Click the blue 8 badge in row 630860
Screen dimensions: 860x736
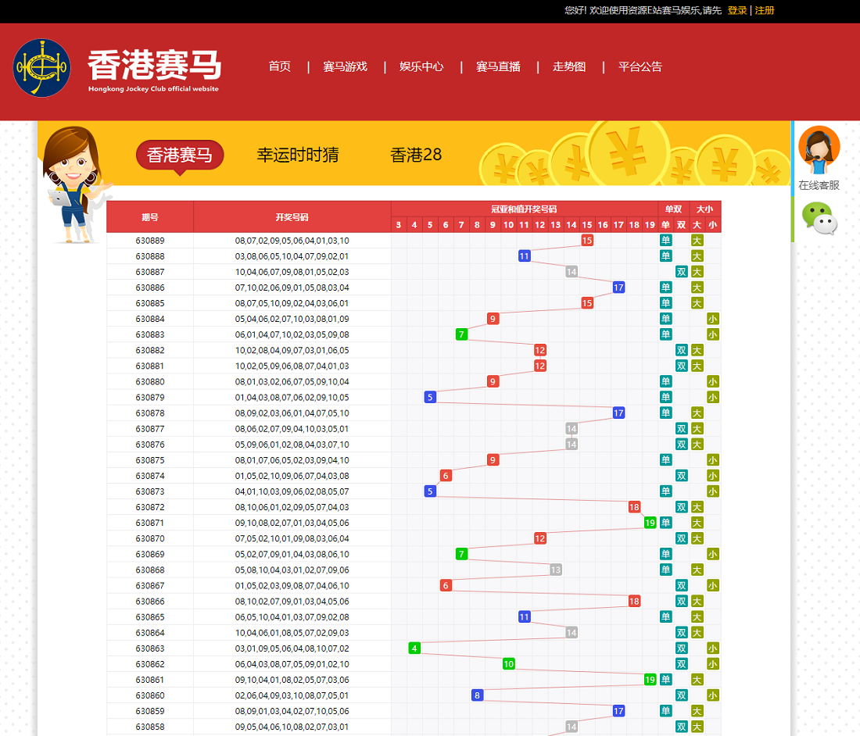(477, 695)
